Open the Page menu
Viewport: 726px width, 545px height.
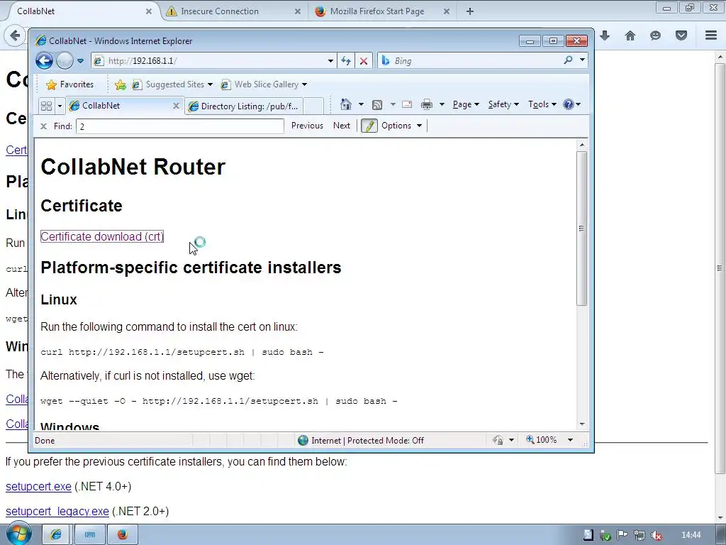click(466, 104)
